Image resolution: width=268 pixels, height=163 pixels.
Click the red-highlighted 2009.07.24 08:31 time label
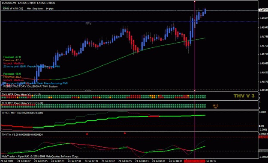pyautogui.click(x=195, y=161)
